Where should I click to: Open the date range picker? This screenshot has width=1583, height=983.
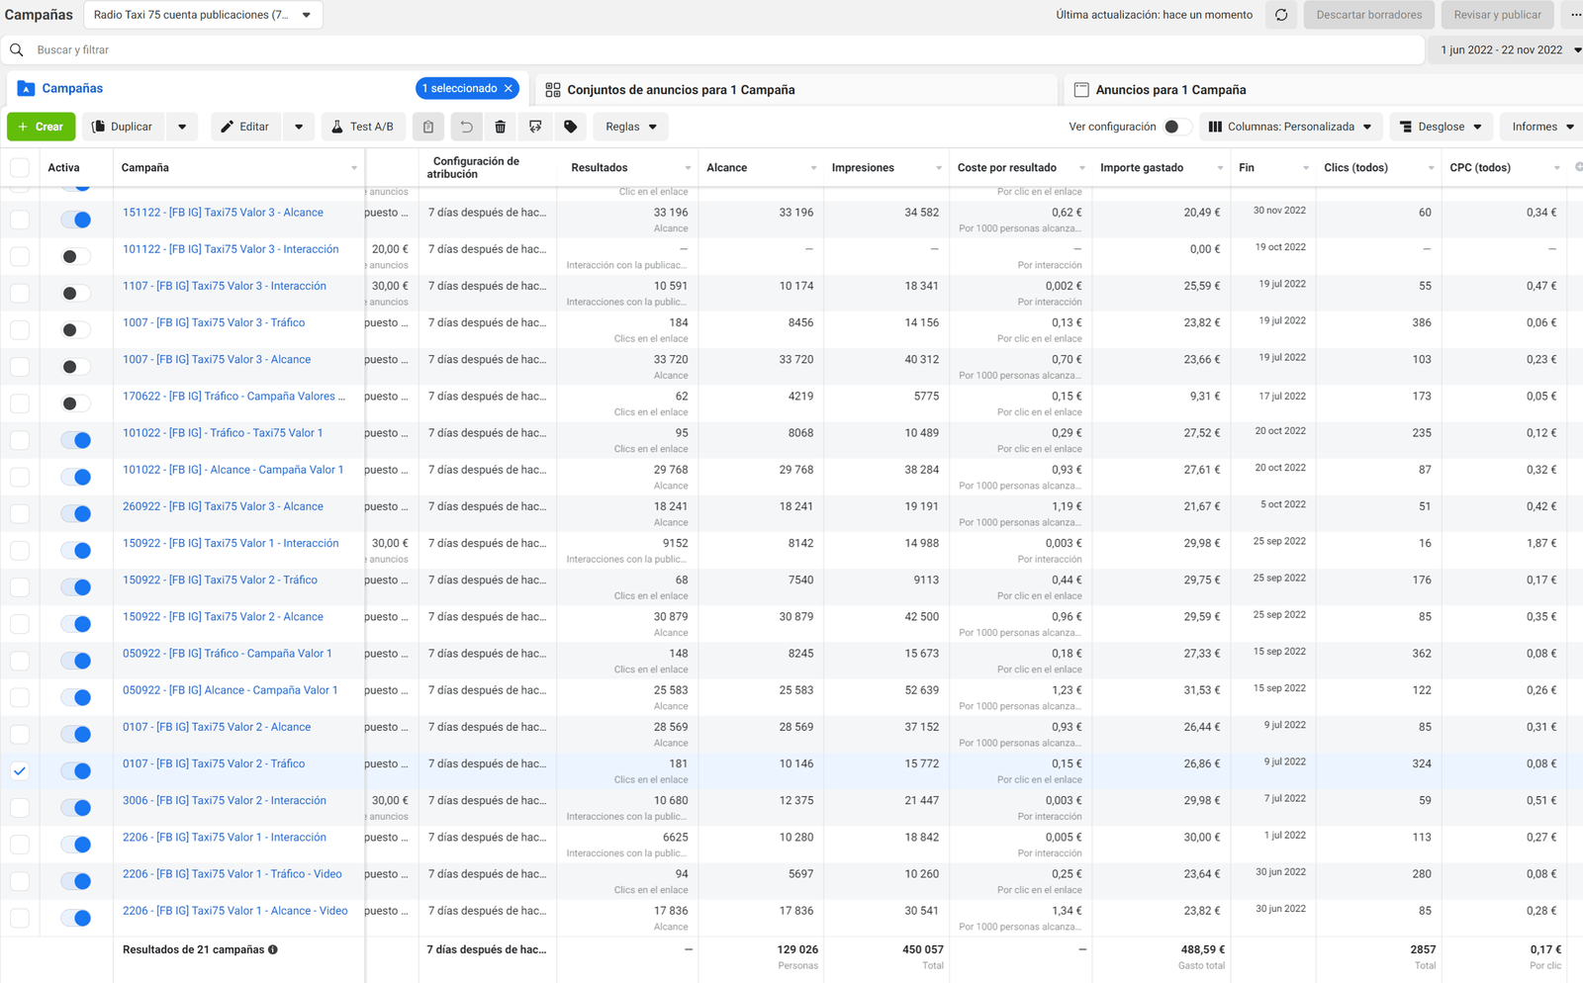pos(1506,49)
